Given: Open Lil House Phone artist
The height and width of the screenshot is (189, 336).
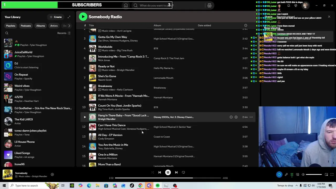Looking at the screenshot, I should click(x=38, y=144).
